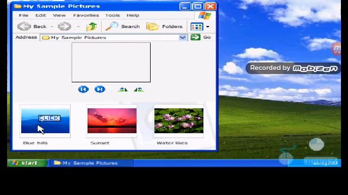Screen dimensions: 348x195
Task: Open Back history dropdown arrow
Action: (x=52, y=27)
